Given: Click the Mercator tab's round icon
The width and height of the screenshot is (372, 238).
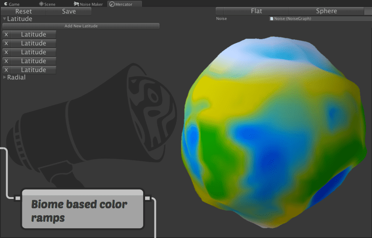Looking at the screenshot, I should pos(112,4).
